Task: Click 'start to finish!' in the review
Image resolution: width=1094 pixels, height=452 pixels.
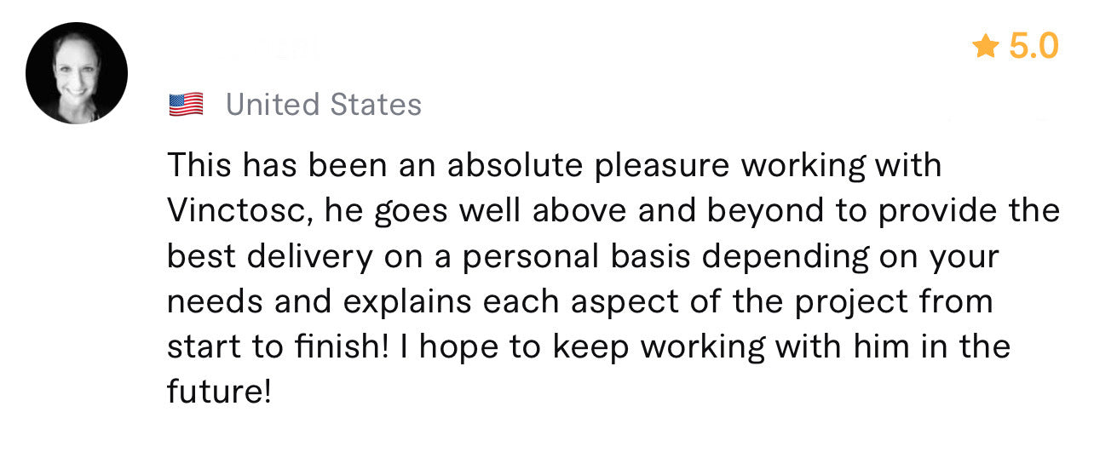Action: coord(279,346)
